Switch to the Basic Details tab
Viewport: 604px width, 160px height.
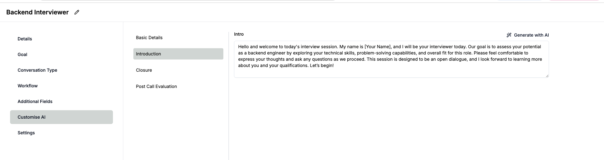(x=149, y=38)
